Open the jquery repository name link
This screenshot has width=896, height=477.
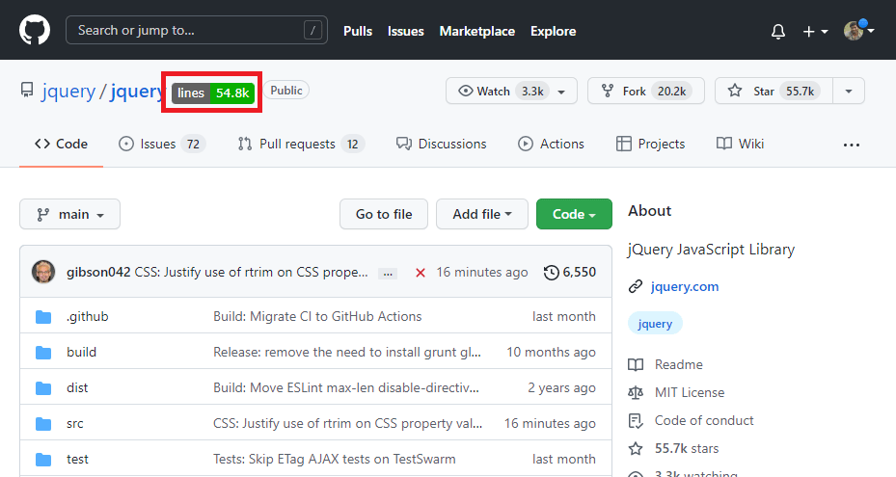point(137,91)
